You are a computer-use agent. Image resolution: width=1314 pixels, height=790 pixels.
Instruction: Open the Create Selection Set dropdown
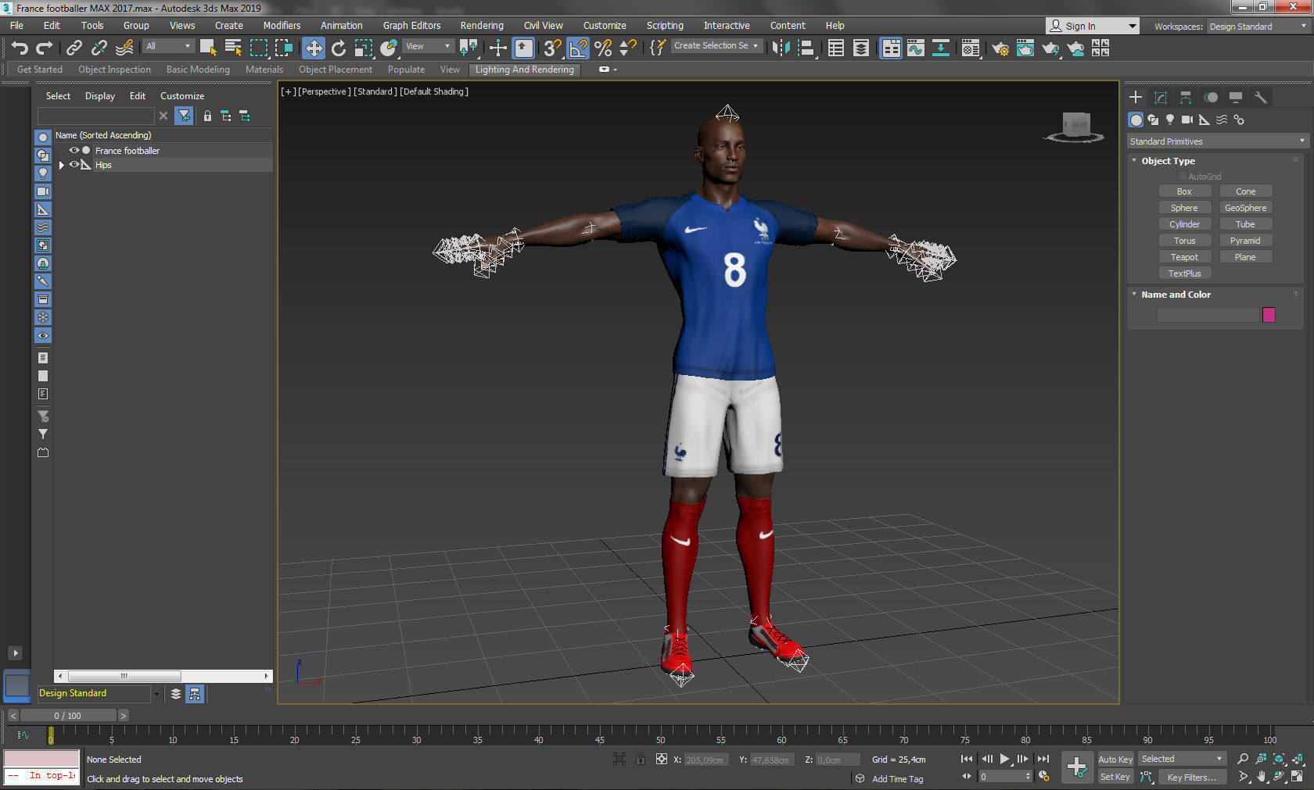click(716, 46)
